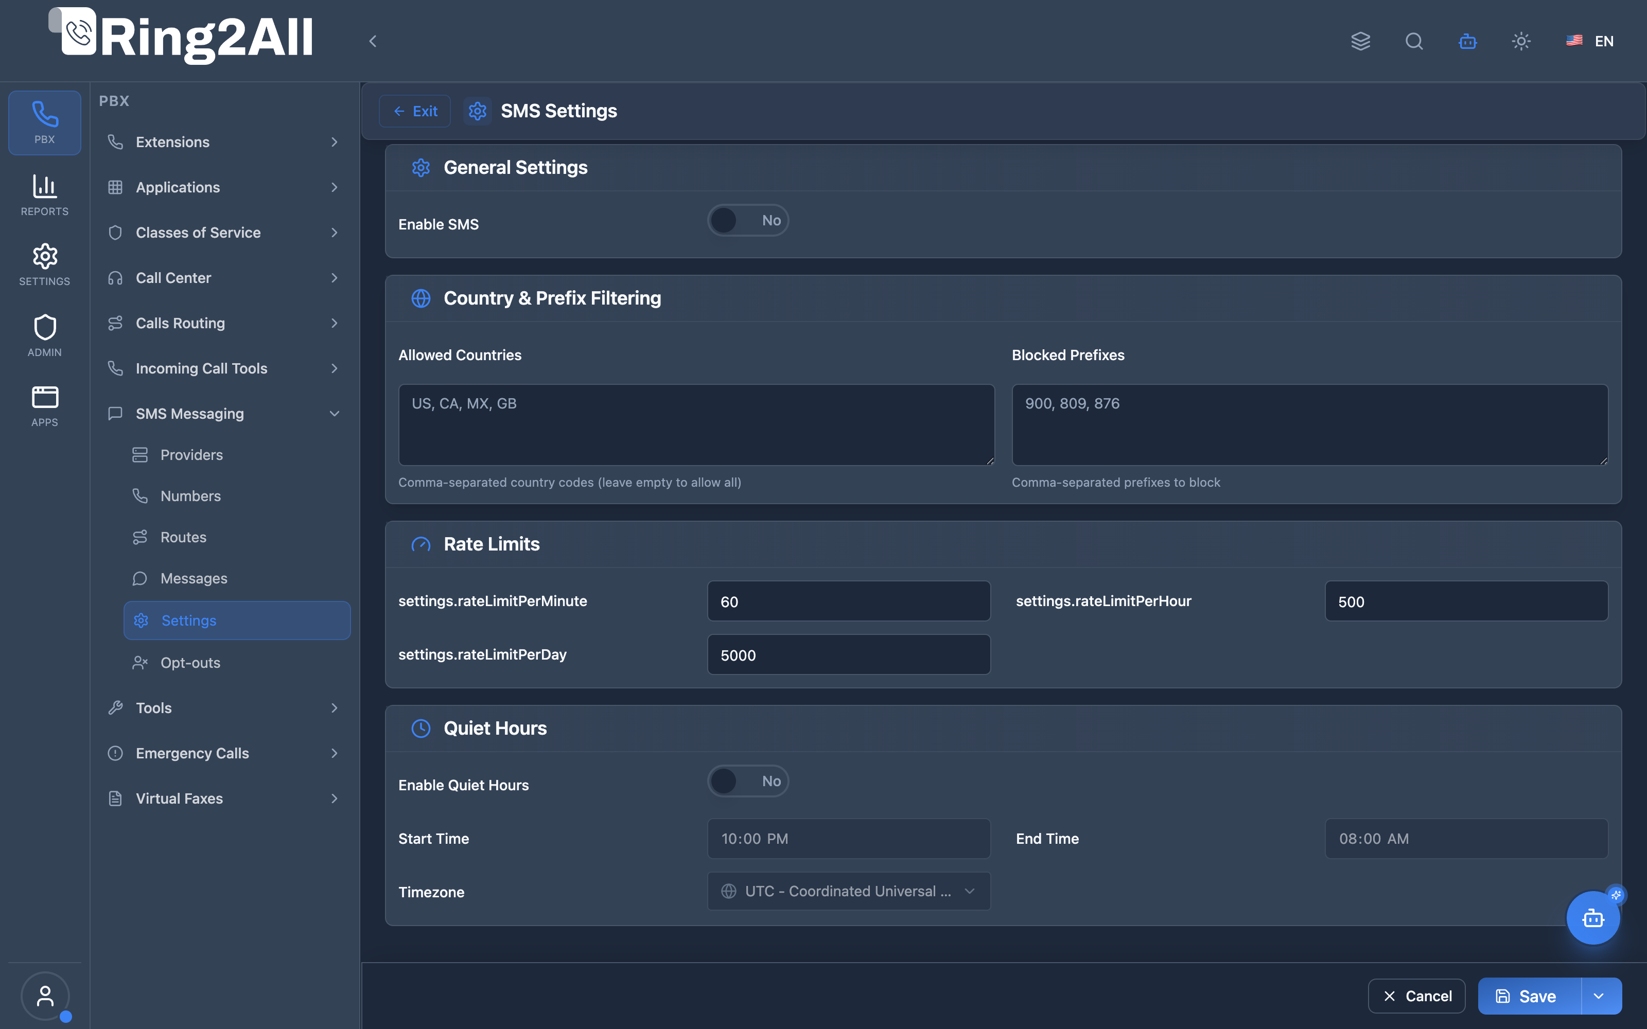Save the SMS settings
1647x1029 pixels.
point(1530,996)
